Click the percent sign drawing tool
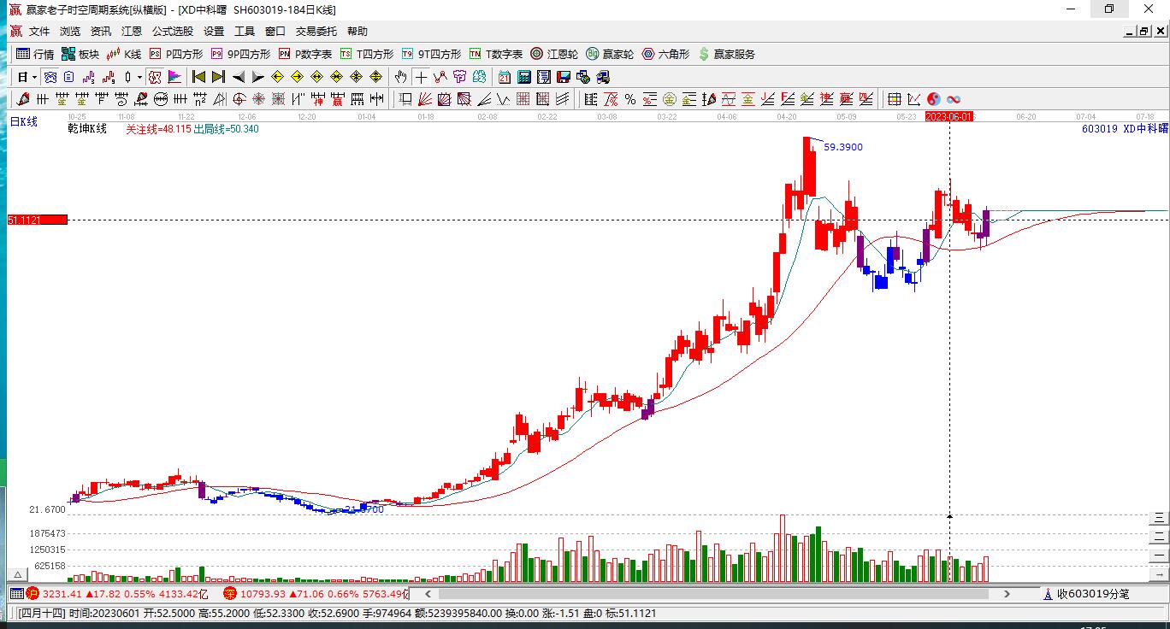1170x629 pixels. [x=630, y=99]
